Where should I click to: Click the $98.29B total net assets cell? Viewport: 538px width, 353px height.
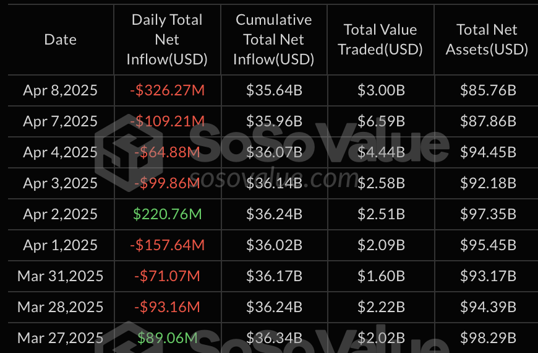[x=487, y=338]
